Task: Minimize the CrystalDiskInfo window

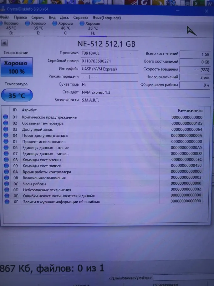Action: coord(178,11)
